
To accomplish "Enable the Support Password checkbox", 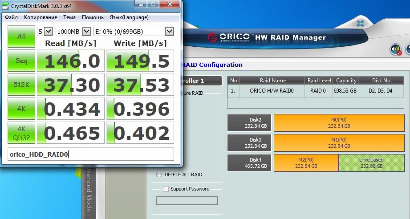I will point(166,189).
